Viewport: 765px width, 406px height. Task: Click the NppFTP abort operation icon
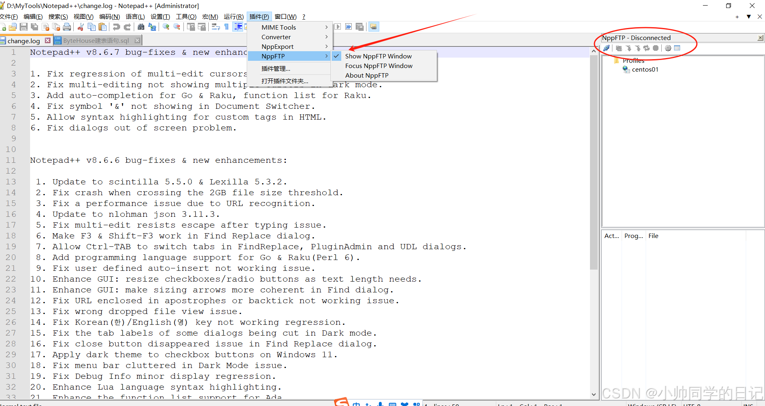(656, 48)
